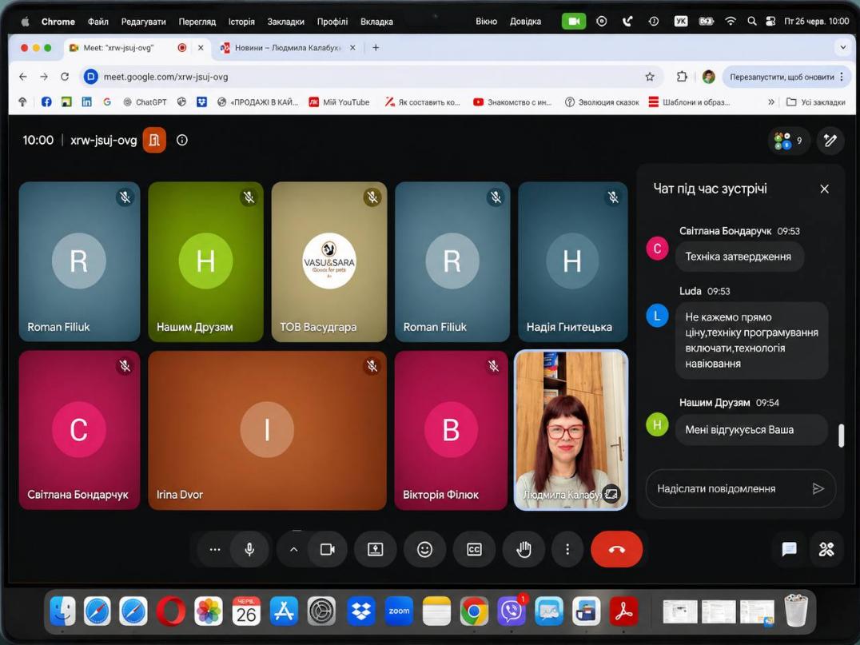The height and width of the screenshot is (645, 860).
Task: Close the Новини browser tab
Action: [x=352, y=48]
